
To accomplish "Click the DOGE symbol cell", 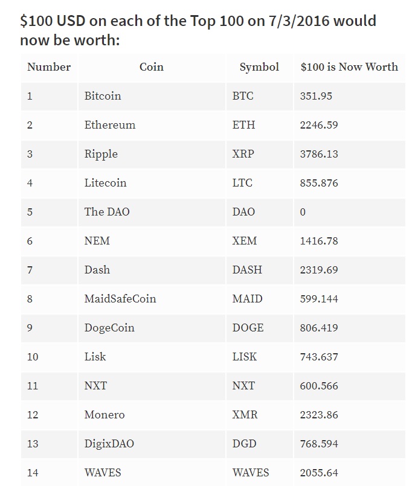I will [x=260, y=328].
